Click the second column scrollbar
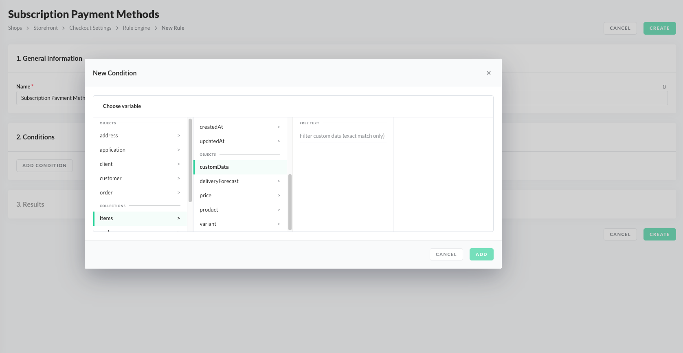 pyautogui.click(x=290, y=202)
